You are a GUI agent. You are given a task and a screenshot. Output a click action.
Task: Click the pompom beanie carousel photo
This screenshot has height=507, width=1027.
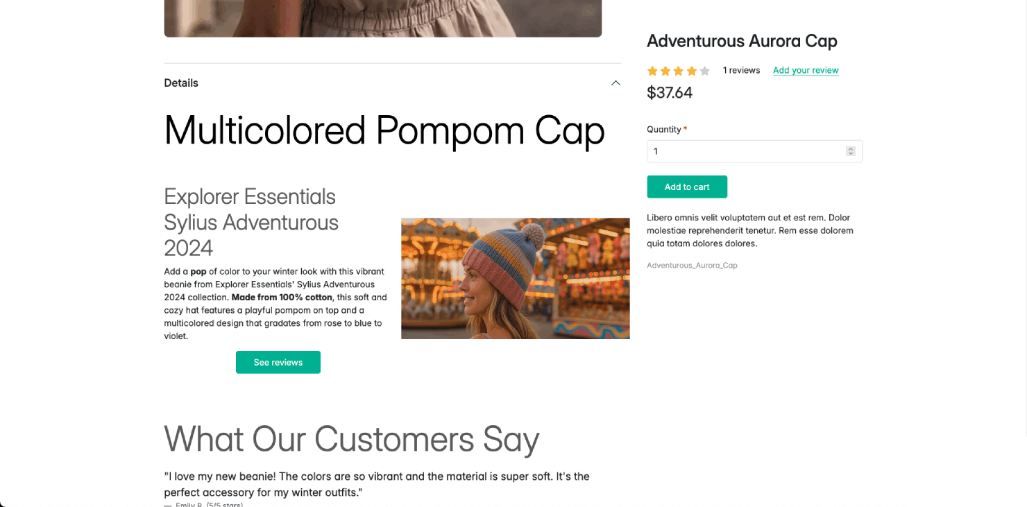pos(515,278)
